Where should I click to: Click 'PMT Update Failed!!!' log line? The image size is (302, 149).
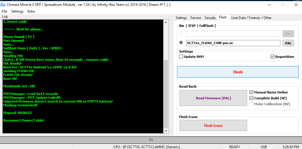point(32,98)
